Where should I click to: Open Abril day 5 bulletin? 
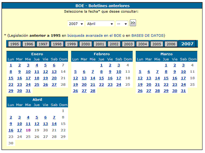point(37,118)
